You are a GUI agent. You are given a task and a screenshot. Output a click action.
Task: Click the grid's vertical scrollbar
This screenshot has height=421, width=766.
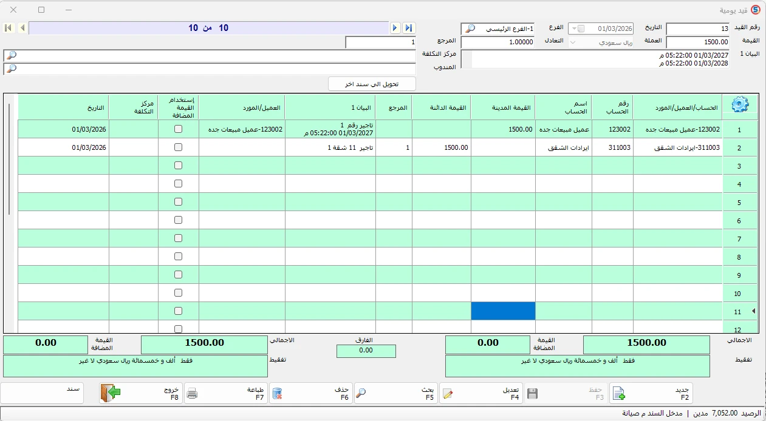[x=9, y=159]
